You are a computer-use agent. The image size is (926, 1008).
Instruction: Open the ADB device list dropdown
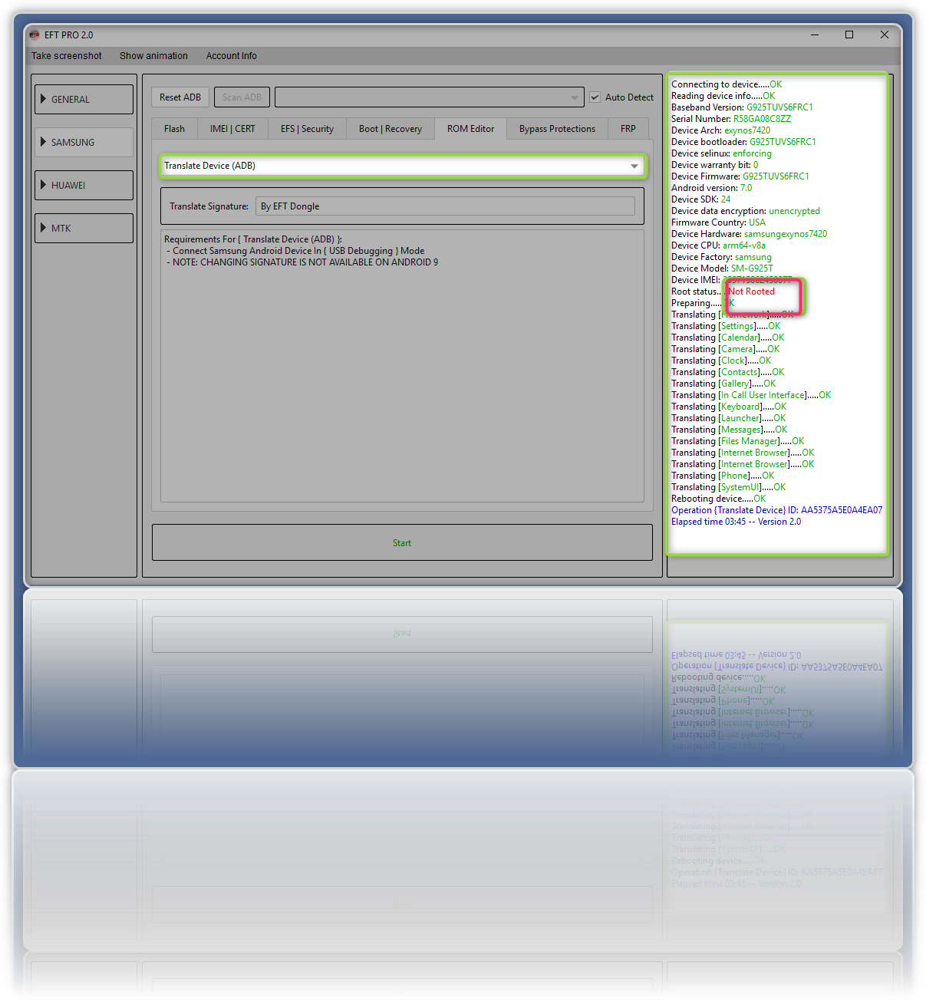coord(430,97)
